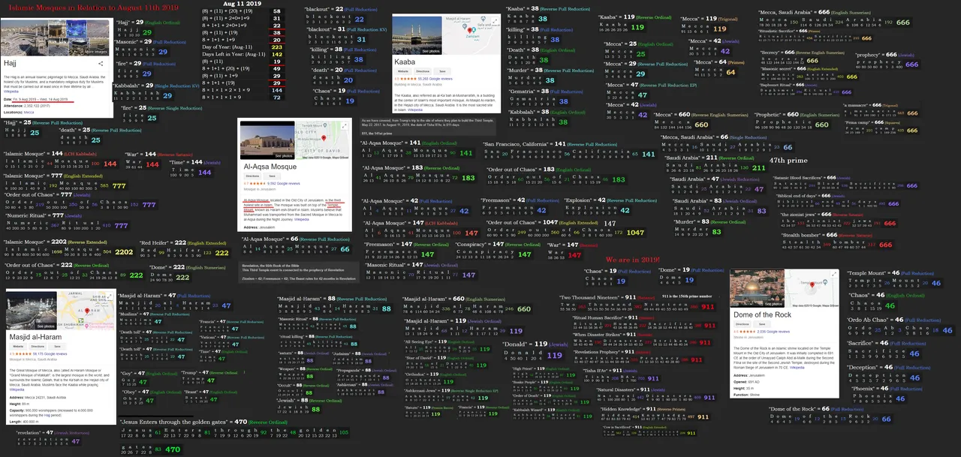The width and height of the screenshot is (961, 457).
Task: Click 'See photos' on the Kaaba panel
Action: tap(431, 51)
